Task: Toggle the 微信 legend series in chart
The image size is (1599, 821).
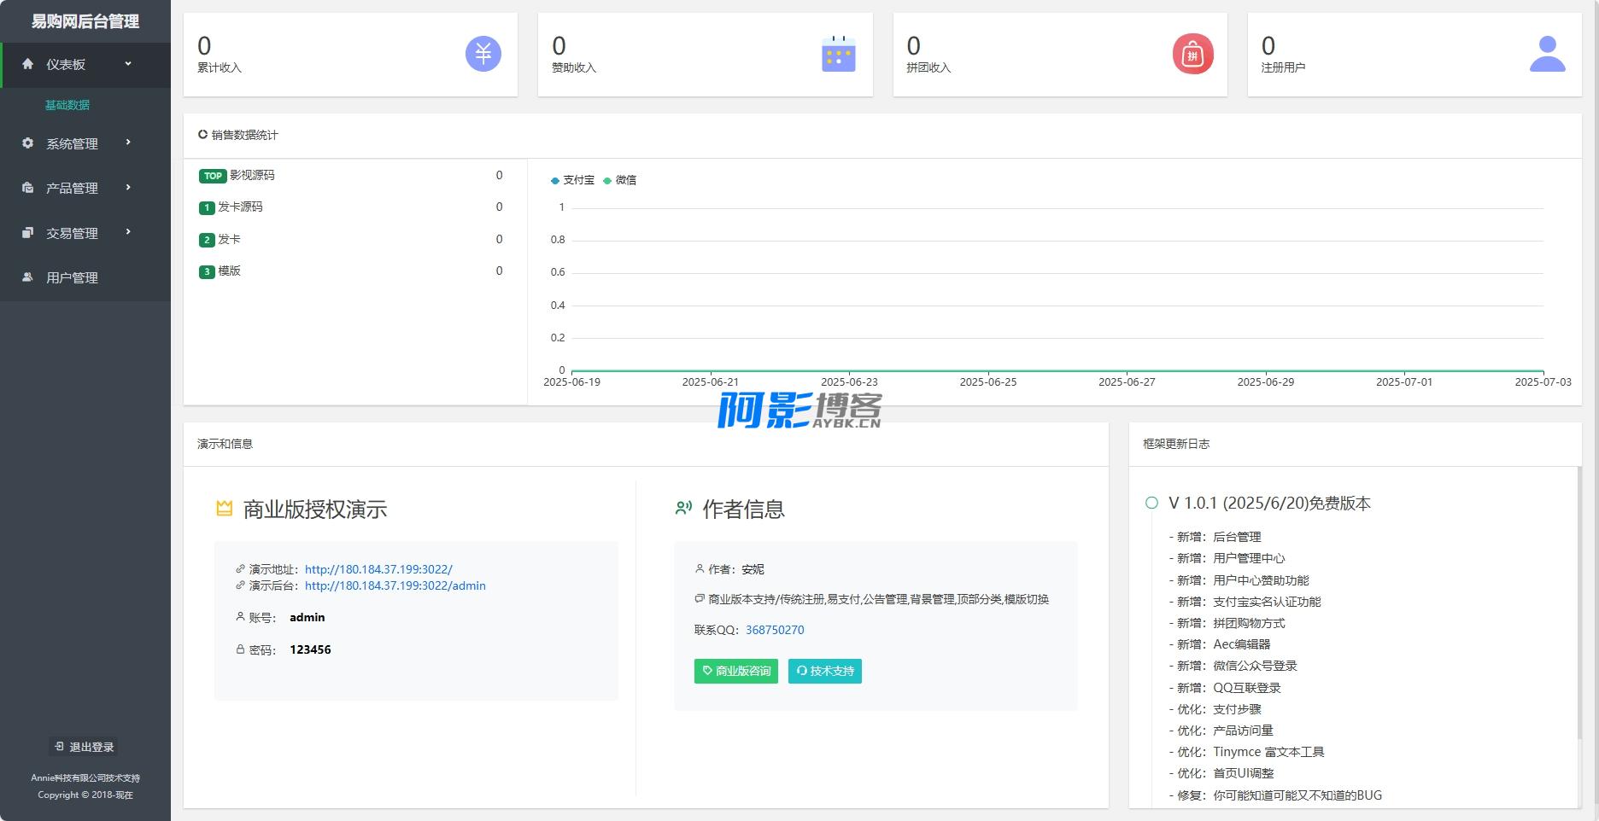Action: click(620, 180)
